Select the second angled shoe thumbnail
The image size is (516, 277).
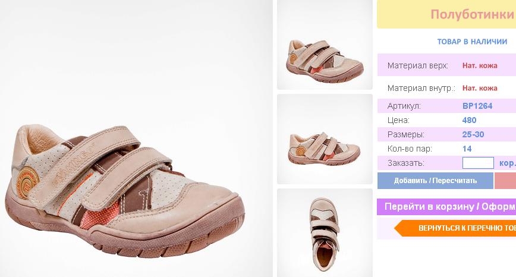(x=325, y=139)
